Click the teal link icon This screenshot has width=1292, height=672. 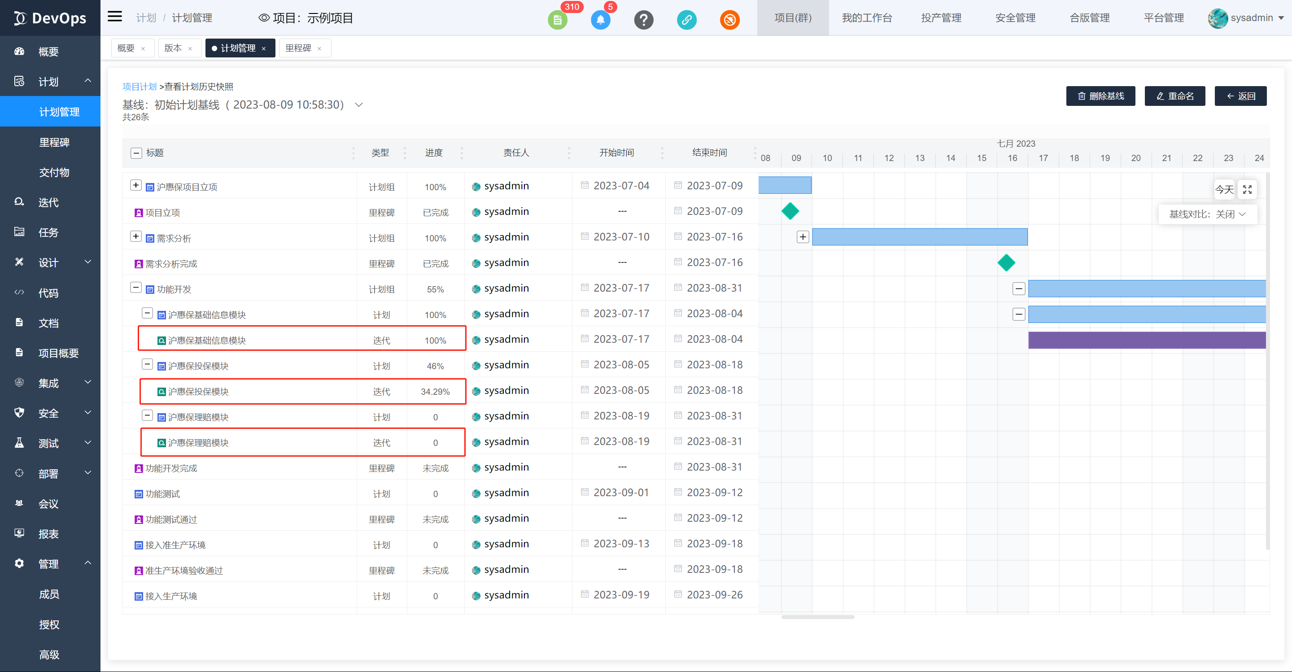point(687,20)
